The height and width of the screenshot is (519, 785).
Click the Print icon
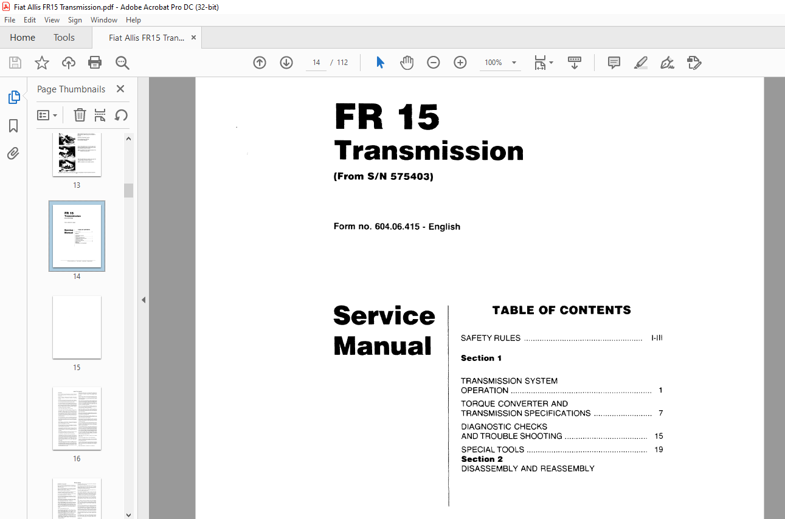(x=95, y=63)
